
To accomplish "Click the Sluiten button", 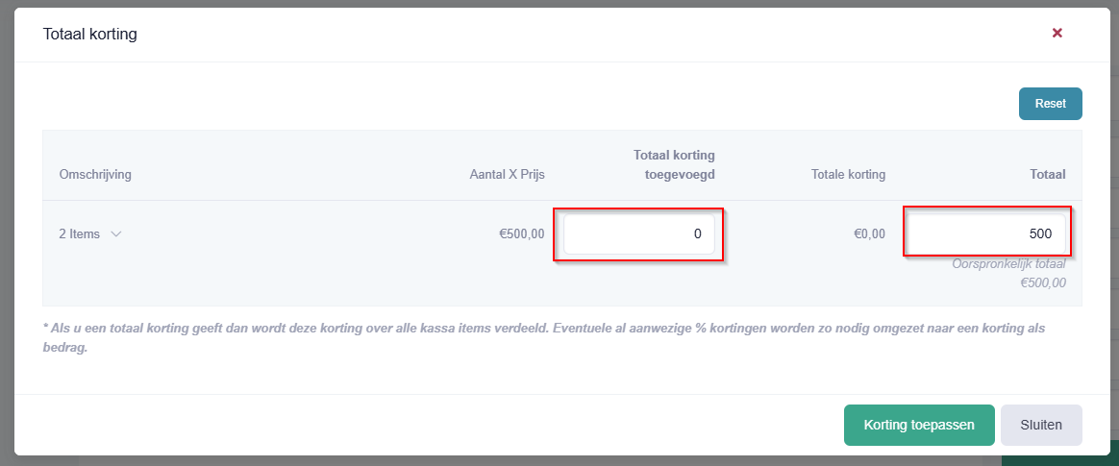I will pyautogui.click(x=1040, y=426).
